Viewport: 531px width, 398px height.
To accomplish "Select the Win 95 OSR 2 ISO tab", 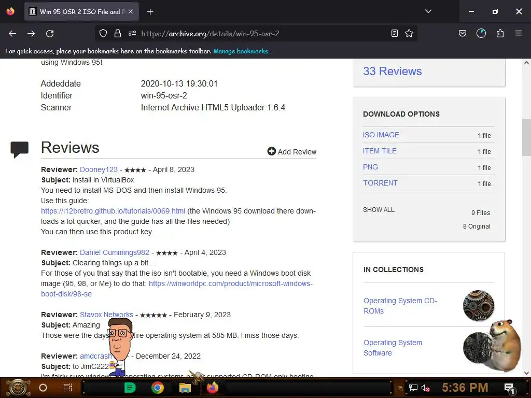I will coord(81,11).
